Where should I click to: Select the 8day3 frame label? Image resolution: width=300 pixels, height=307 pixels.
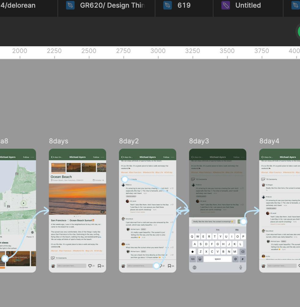(x=199, y=141)
